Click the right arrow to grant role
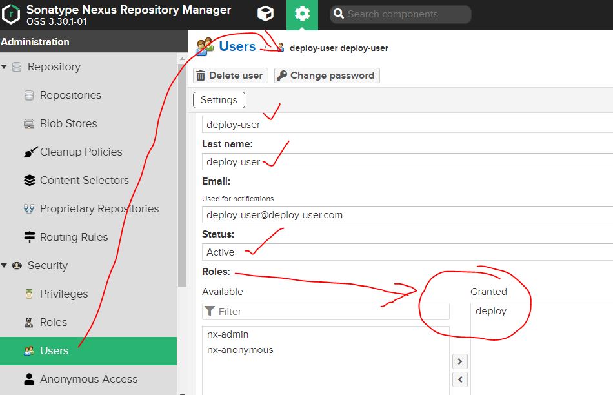 [459, 361]
